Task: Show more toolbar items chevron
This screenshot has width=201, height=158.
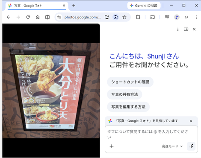Action: [186, 17]
